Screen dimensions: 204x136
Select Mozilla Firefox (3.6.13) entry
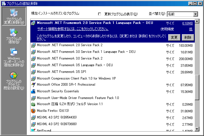pos(113,111)
